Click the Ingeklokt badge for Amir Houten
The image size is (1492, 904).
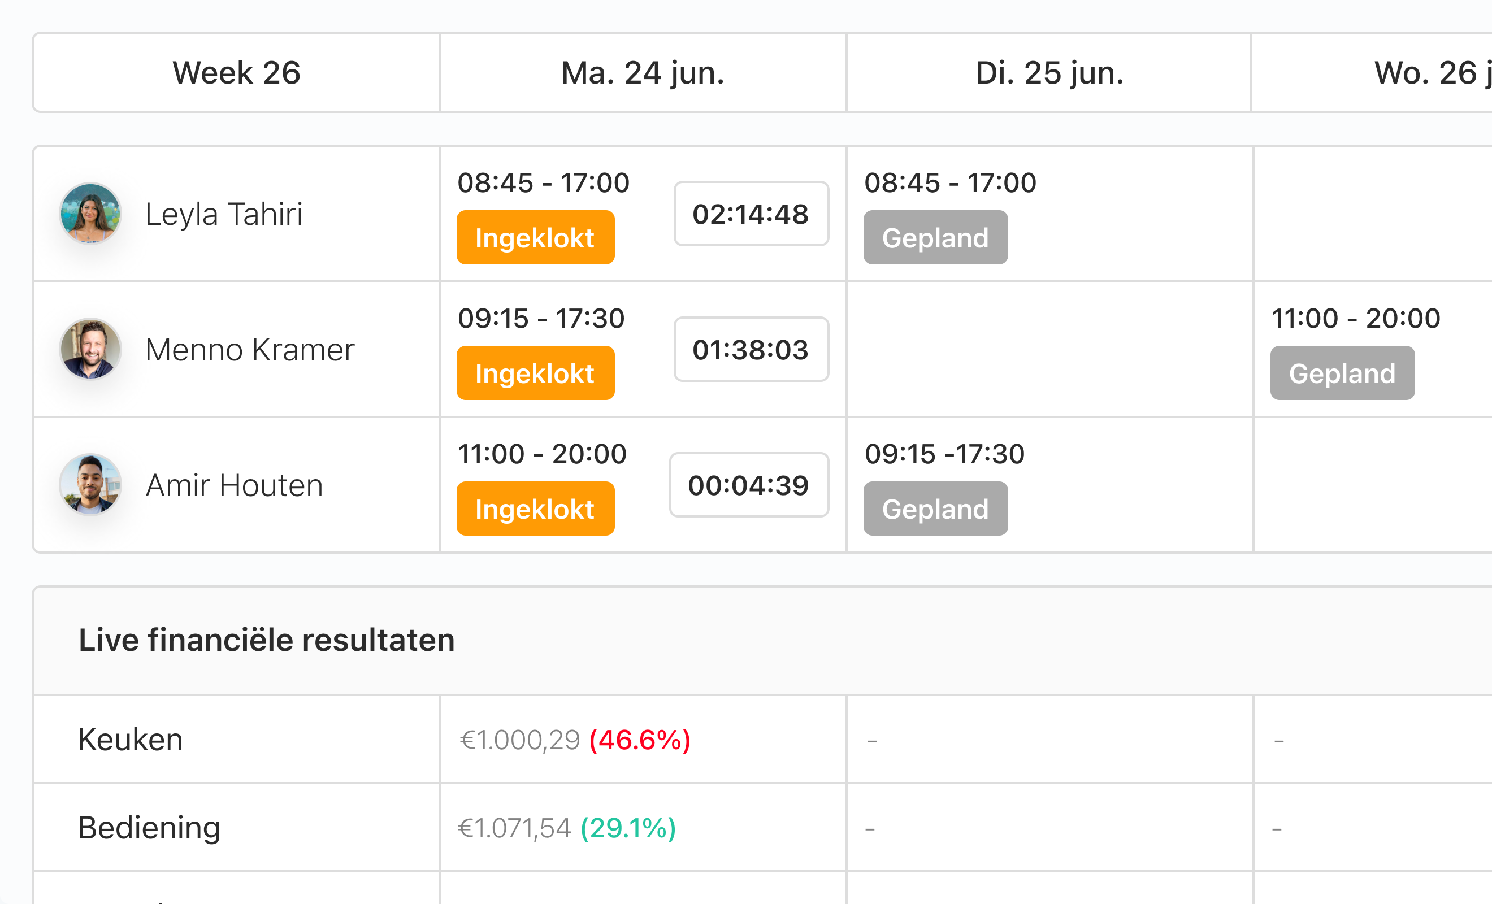click(x=535, y=508)
